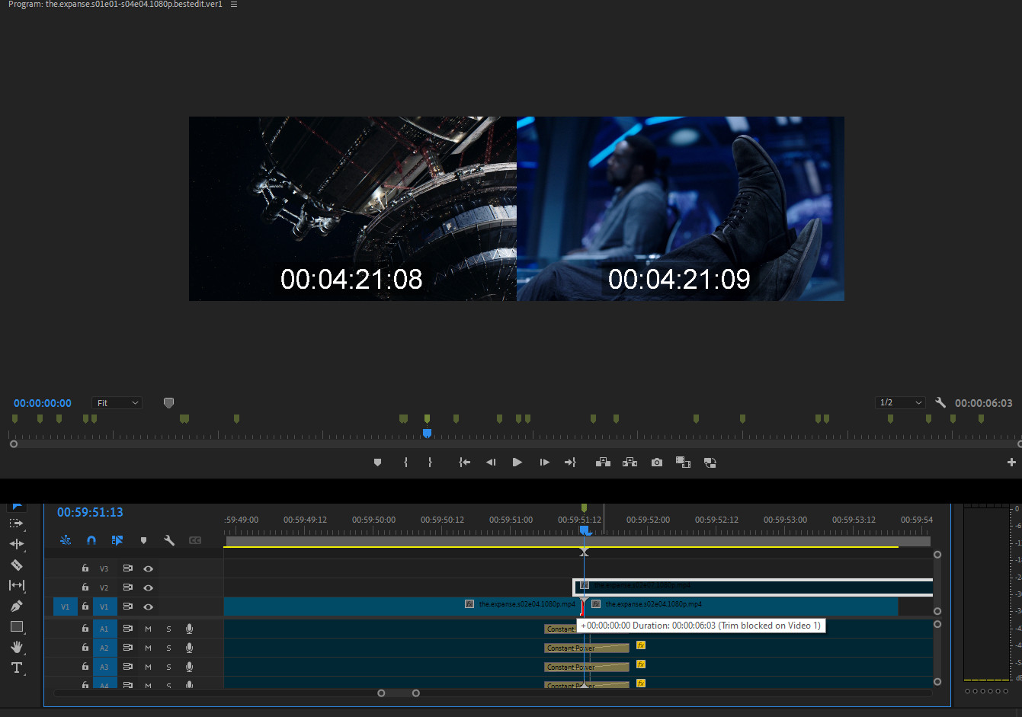Open the Fit zoom level dropdown
Screen dimensions: 1022x717
[x=117, y=403]
